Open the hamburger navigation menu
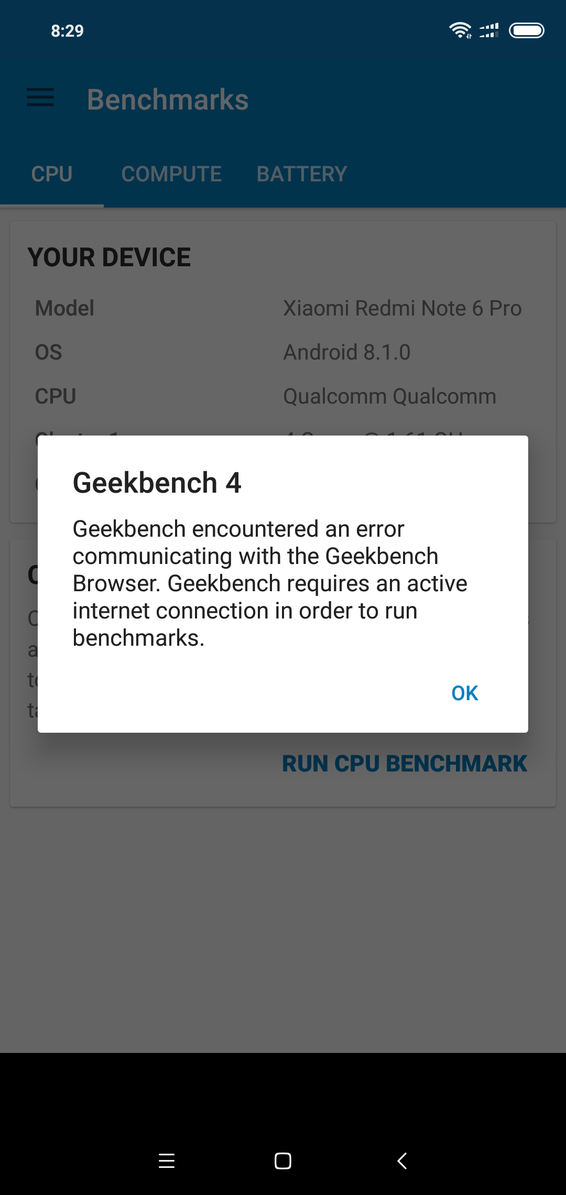 (40, 97)
